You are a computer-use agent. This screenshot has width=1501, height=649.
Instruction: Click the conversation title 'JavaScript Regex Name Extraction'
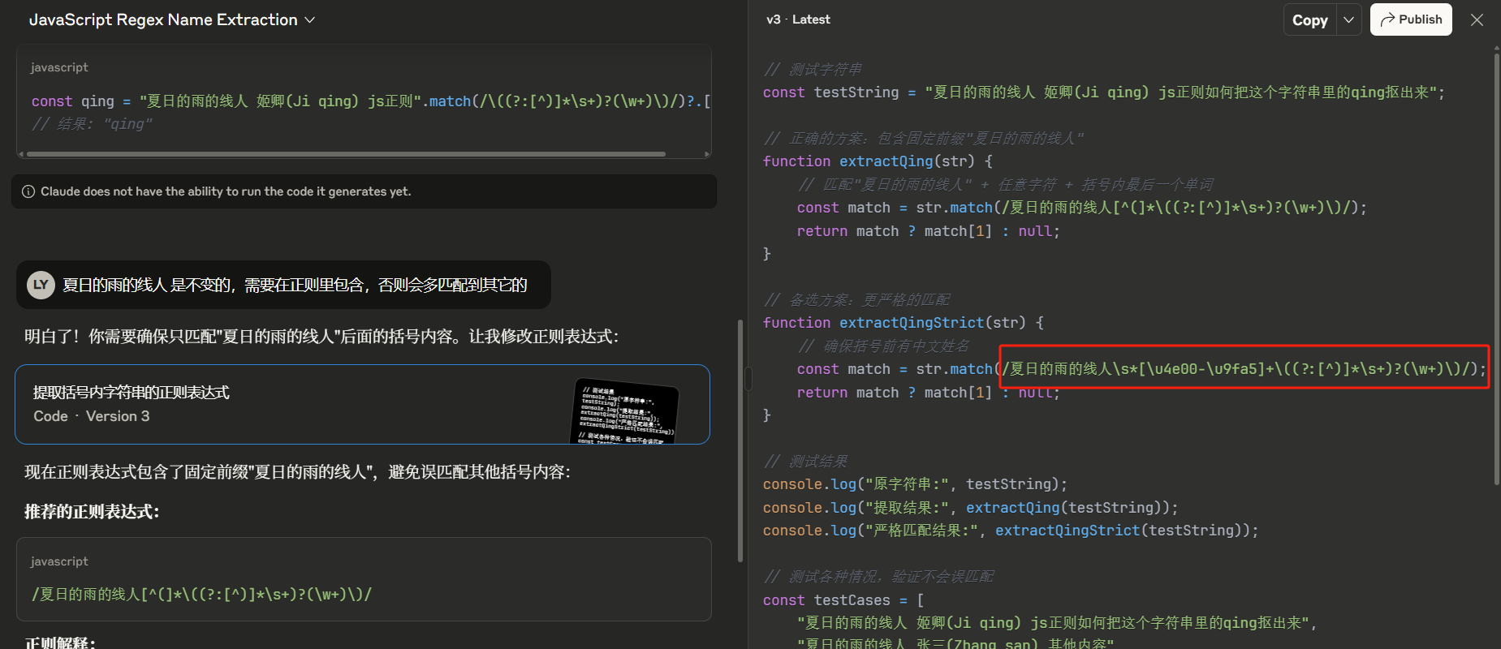pos(163,19)
